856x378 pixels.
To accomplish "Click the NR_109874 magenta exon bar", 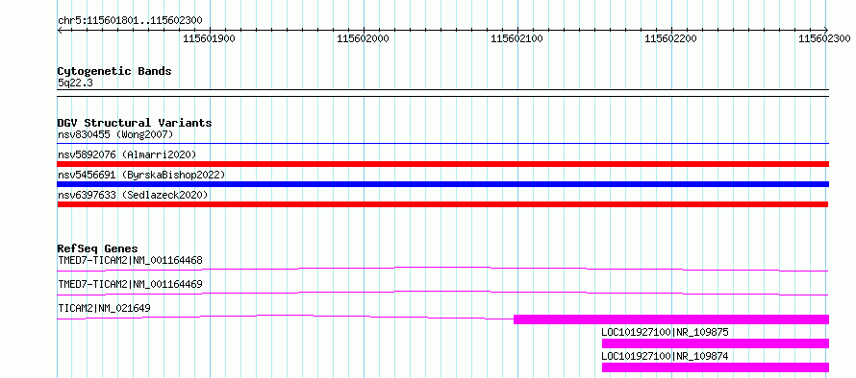I will 716,367.
